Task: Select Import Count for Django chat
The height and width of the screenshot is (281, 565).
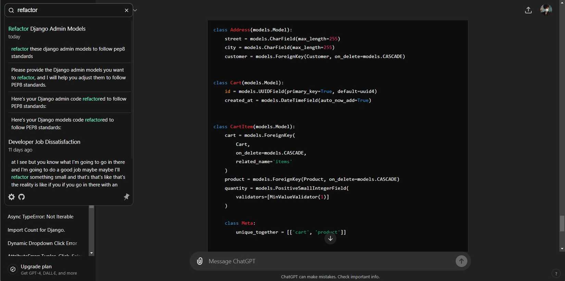Action: tap(36, 230)
